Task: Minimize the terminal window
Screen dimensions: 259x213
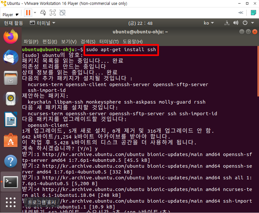Action: [x=242, y=32]
